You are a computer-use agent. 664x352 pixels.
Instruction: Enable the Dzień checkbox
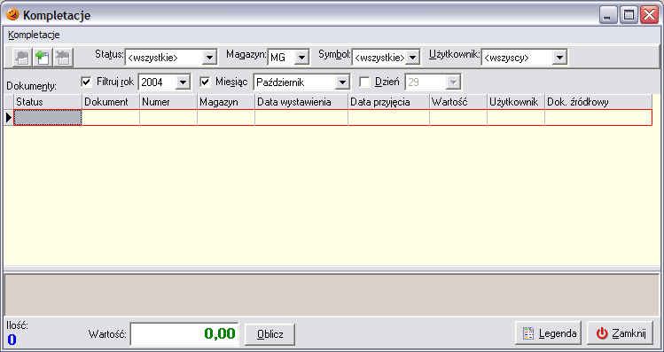[x=364, y=82]
